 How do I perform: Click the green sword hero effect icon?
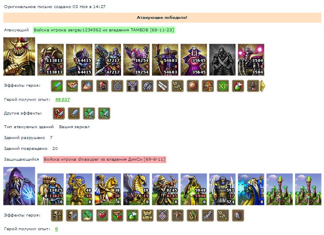(x=57, y=86)
